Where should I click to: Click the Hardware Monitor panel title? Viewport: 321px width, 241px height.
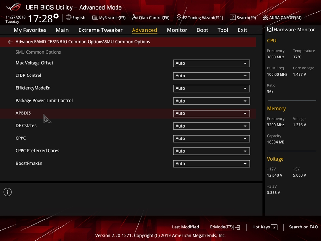294,30
